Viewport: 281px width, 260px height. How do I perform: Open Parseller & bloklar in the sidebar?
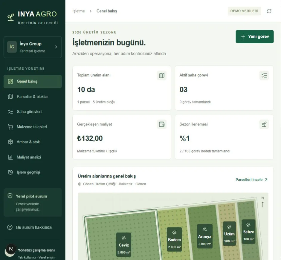coord(33,97)
